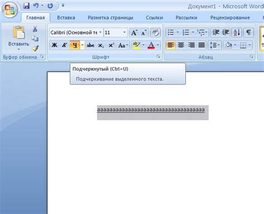Click the Вставить paste button

tap(18, 36)
